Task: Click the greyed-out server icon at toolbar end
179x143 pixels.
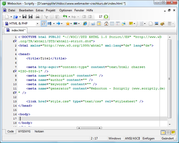Action: pyautogui.click(x=170, y=24)
